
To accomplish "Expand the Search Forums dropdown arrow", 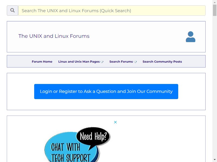I will (135, 62).
